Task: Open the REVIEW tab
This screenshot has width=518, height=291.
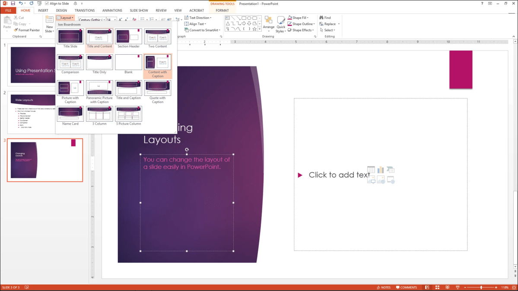Action: pos(161,10)
